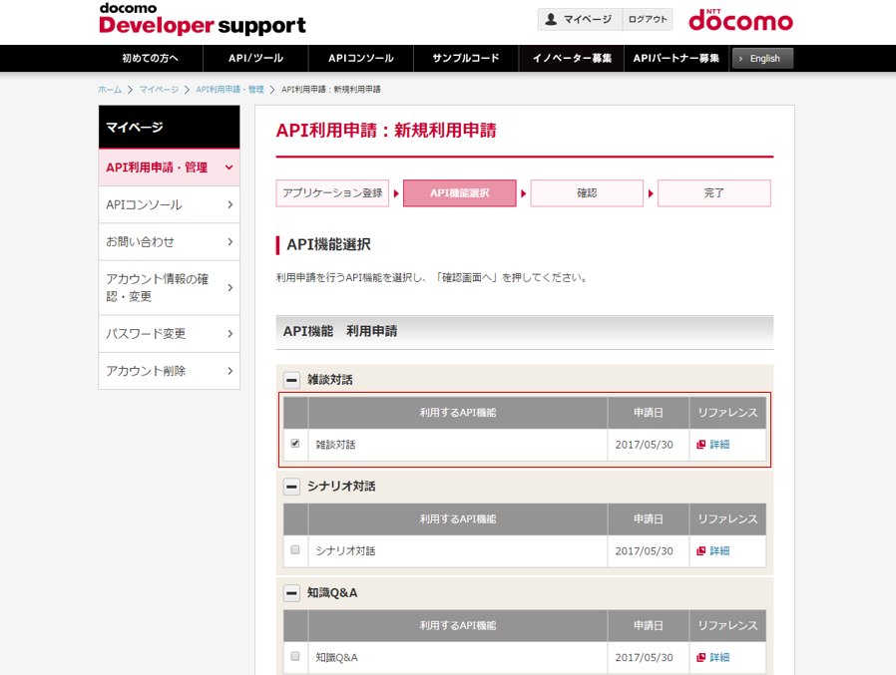Select the 確認 step
This screenshot has height=675, width=896.
point(587,193)
